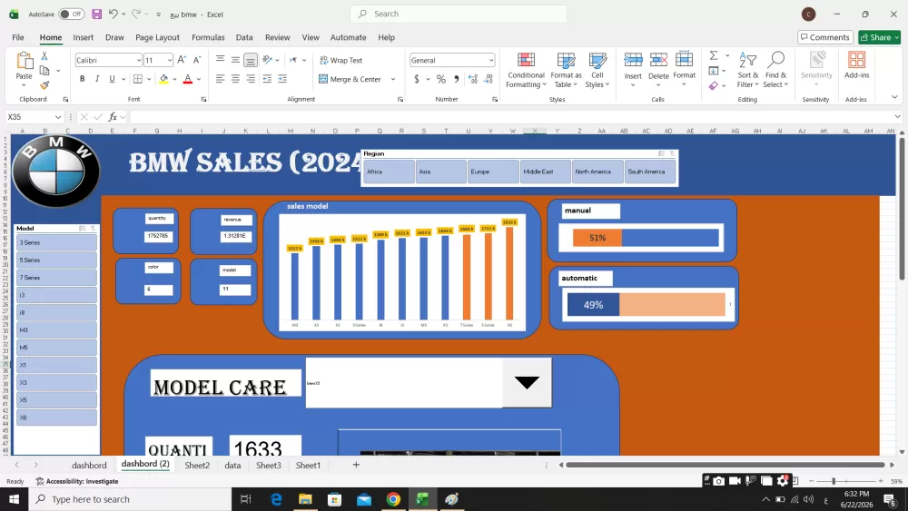Image resolution: width=908 pixels, height=511 pixels.
Task: Increase the font size
Action: click(182, 60)
